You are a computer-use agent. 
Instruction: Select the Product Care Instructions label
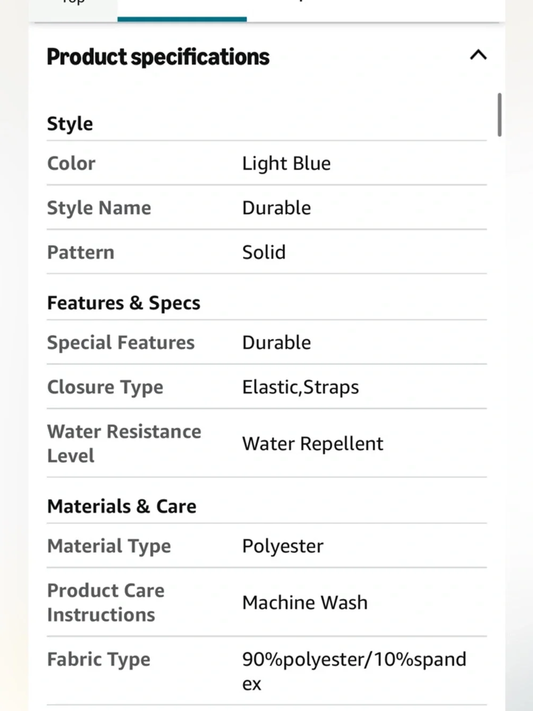(106, 602)
